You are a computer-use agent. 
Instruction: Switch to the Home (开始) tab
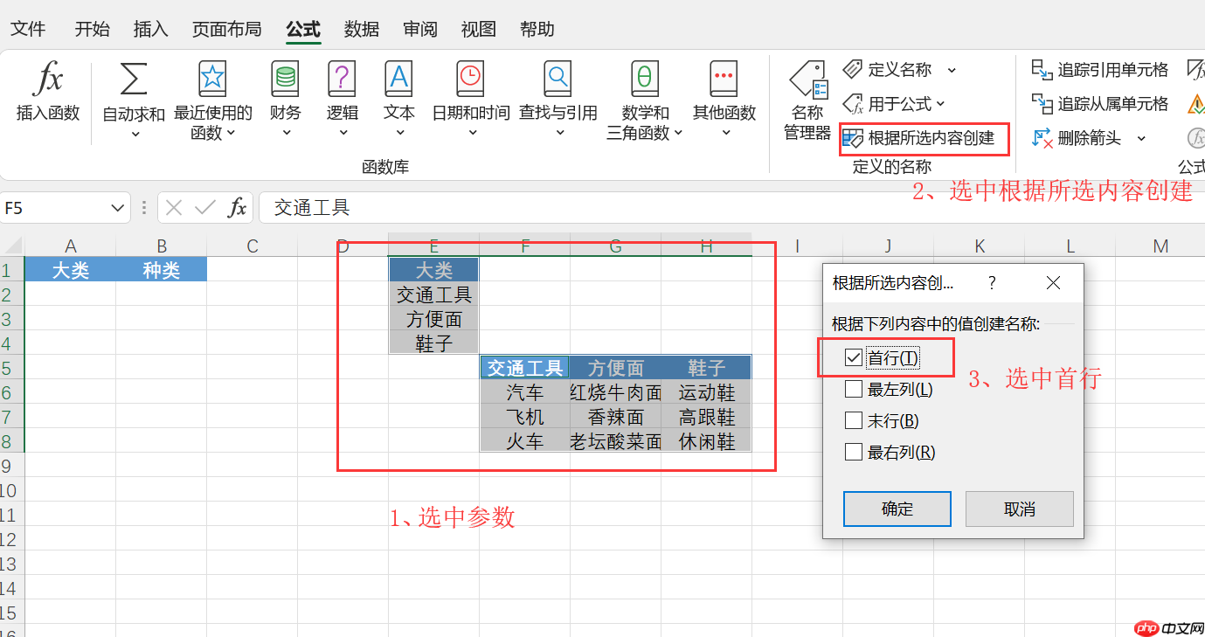(x=92, y=29)
